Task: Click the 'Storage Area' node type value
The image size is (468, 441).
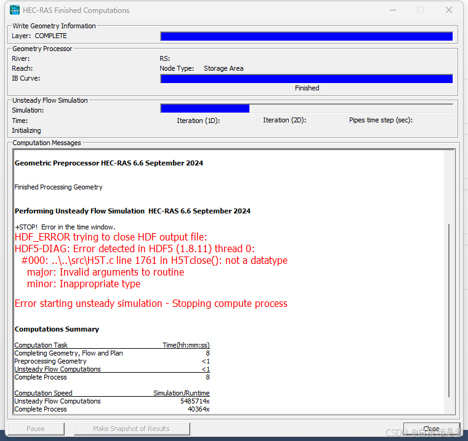Action: [224, 68]
